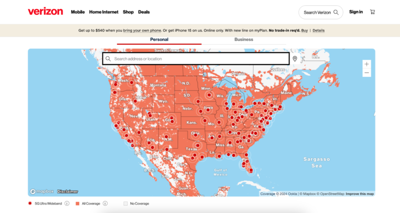Switch to the Business tab
400x213 pixels.
(244, 40)
